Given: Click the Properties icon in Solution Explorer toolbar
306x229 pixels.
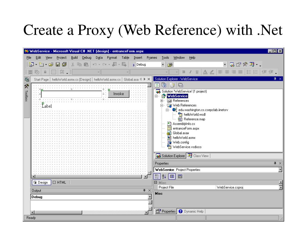Looking at the screenshot, I should pos(181,85).
